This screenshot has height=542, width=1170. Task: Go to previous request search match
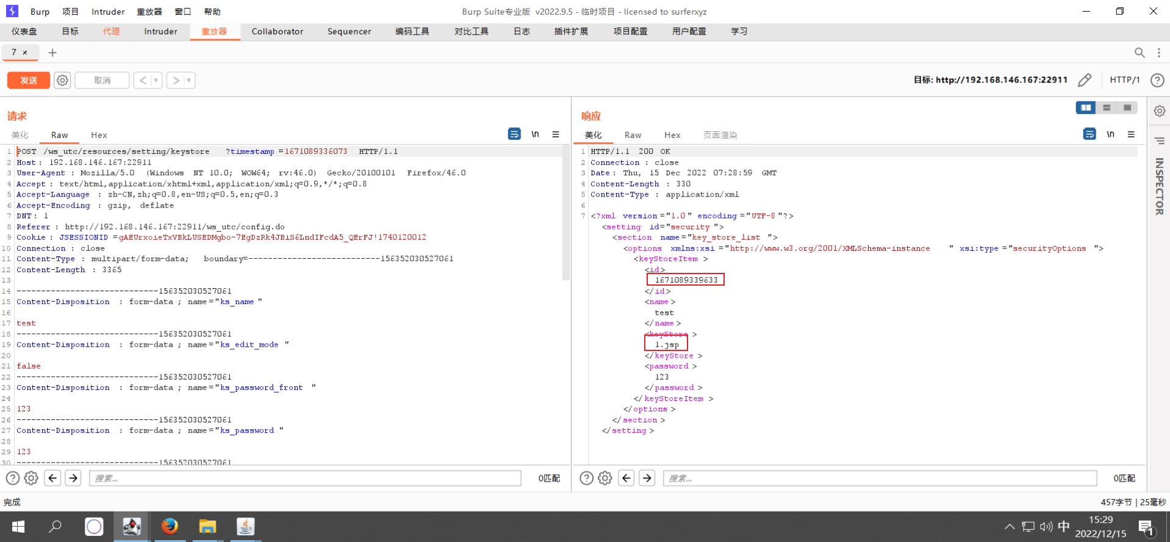tap(53, 478)
